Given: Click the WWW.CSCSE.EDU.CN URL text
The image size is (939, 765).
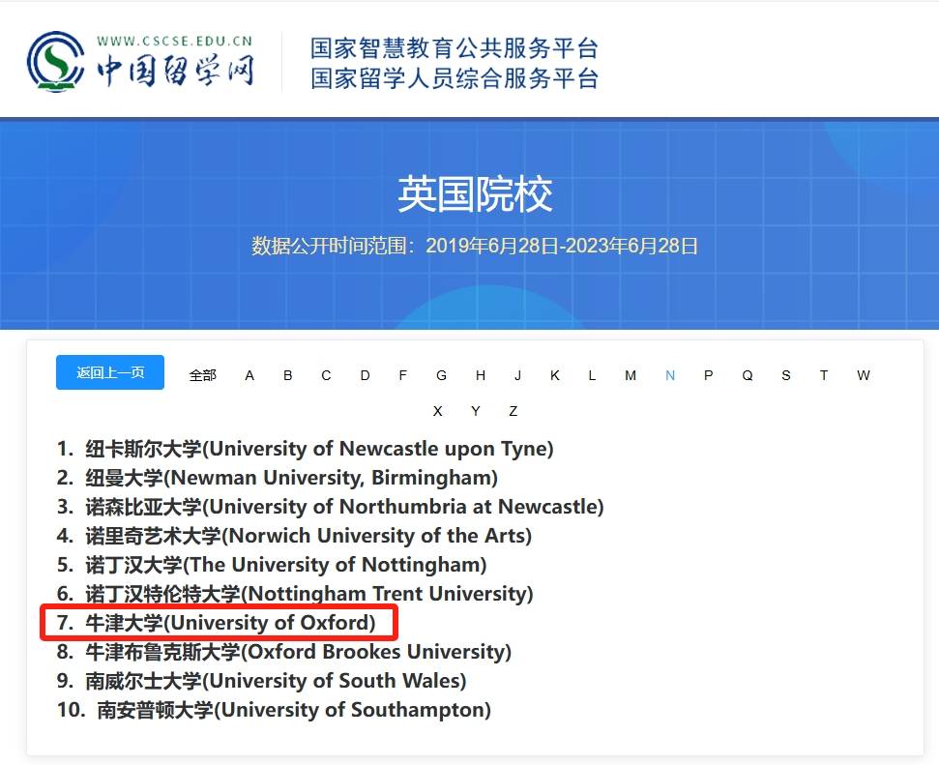Looking at the screenshot, I should coord(175,41).
